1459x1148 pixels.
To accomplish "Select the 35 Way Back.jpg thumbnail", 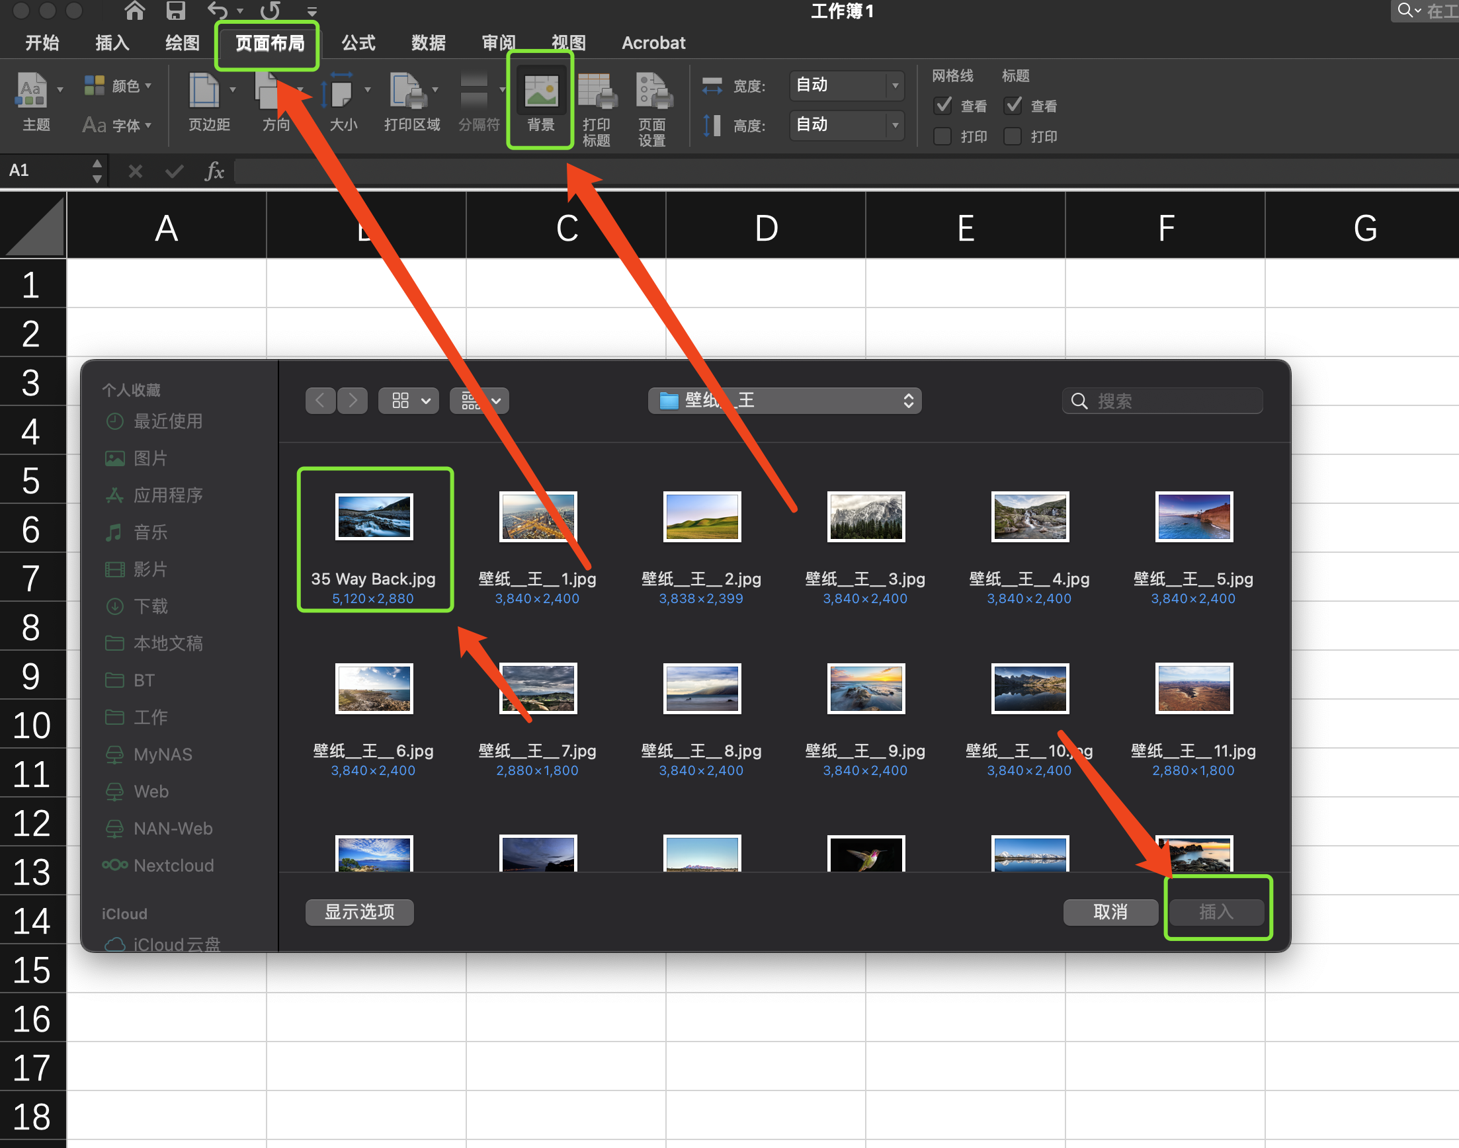I will click(374, 517).
